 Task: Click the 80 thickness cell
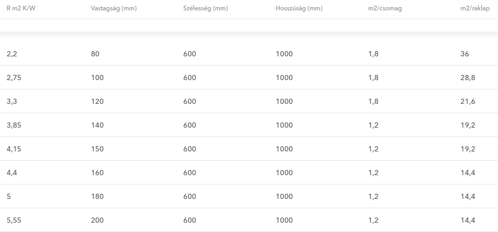(95, 54)
